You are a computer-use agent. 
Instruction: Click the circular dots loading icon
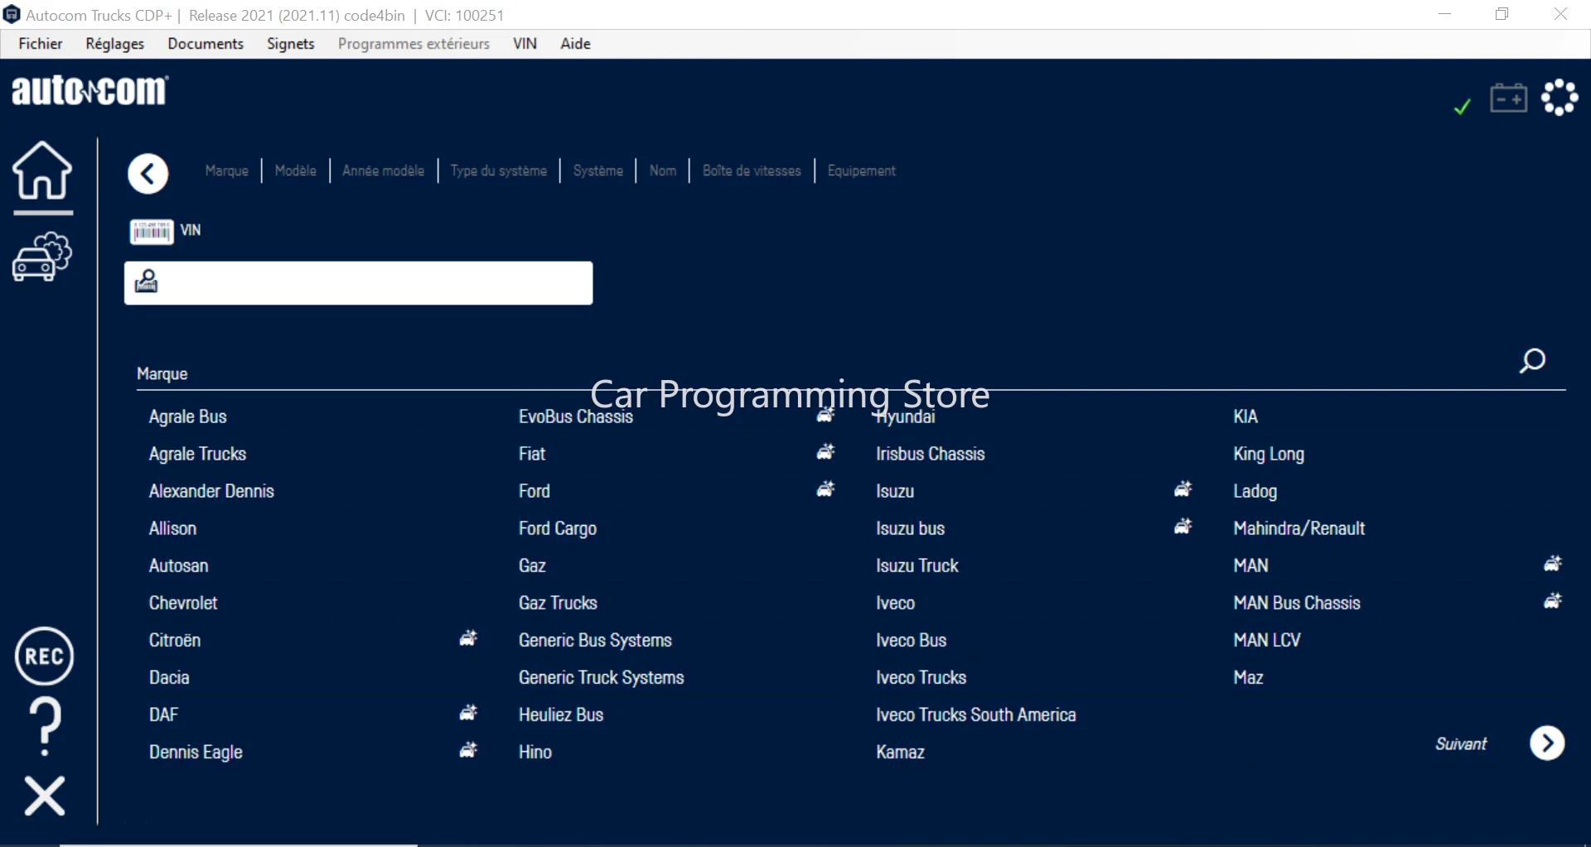click(x=1560, y=98)
